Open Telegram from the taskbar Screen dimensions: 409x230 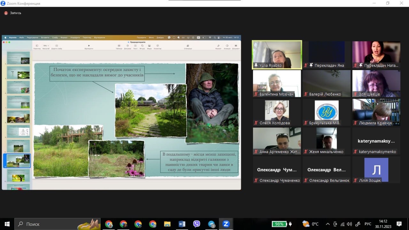click(x=211, y=224)
